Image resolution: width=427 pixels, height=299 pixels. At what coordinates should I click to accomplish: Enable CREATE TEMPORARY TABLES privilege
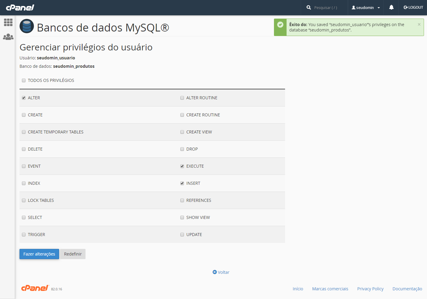pos(24,132)
